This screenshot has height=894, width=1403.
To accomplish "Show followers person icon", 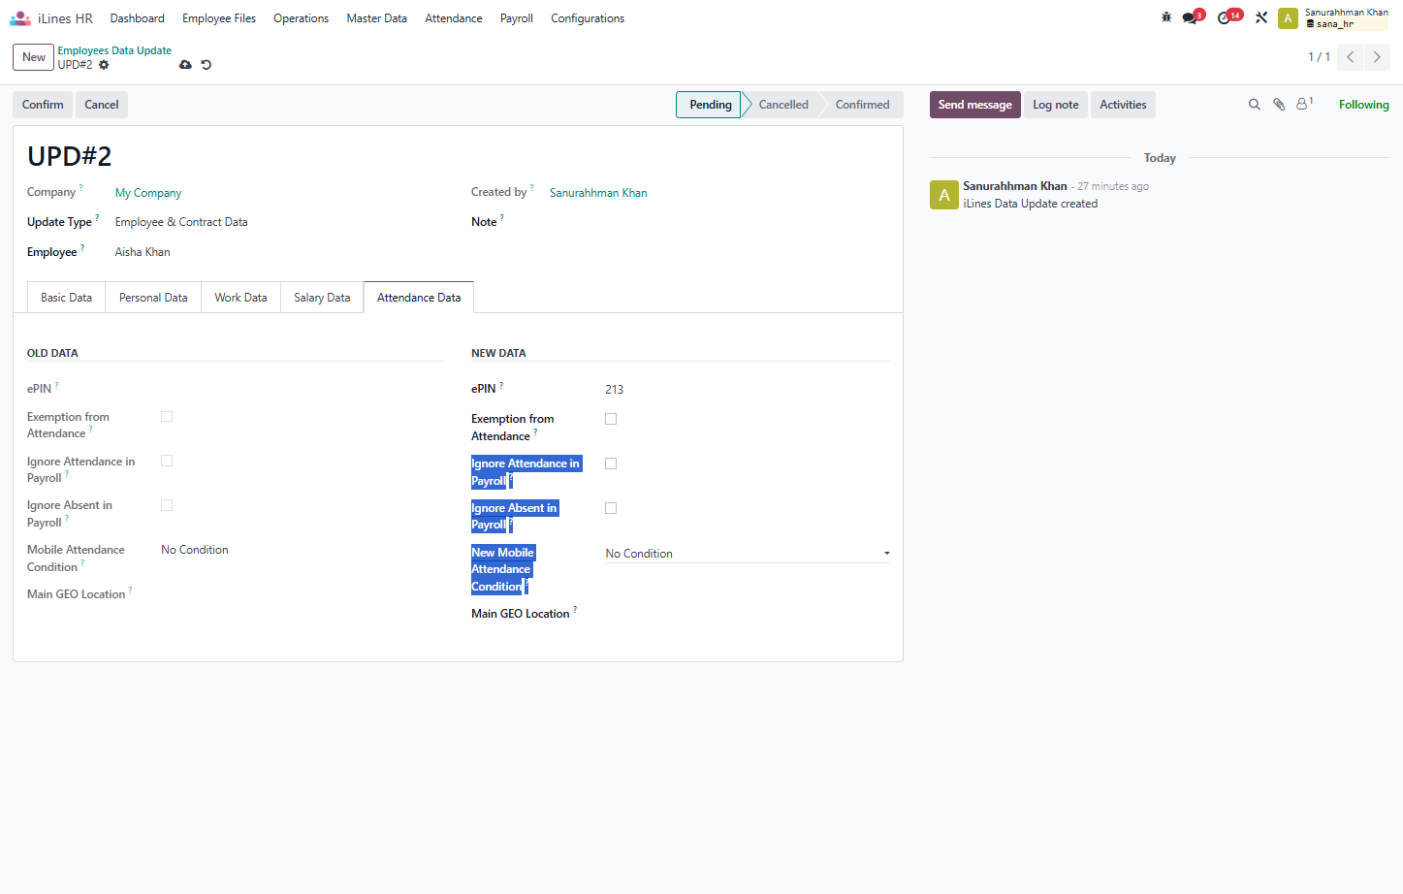I will click(1304, 104).
